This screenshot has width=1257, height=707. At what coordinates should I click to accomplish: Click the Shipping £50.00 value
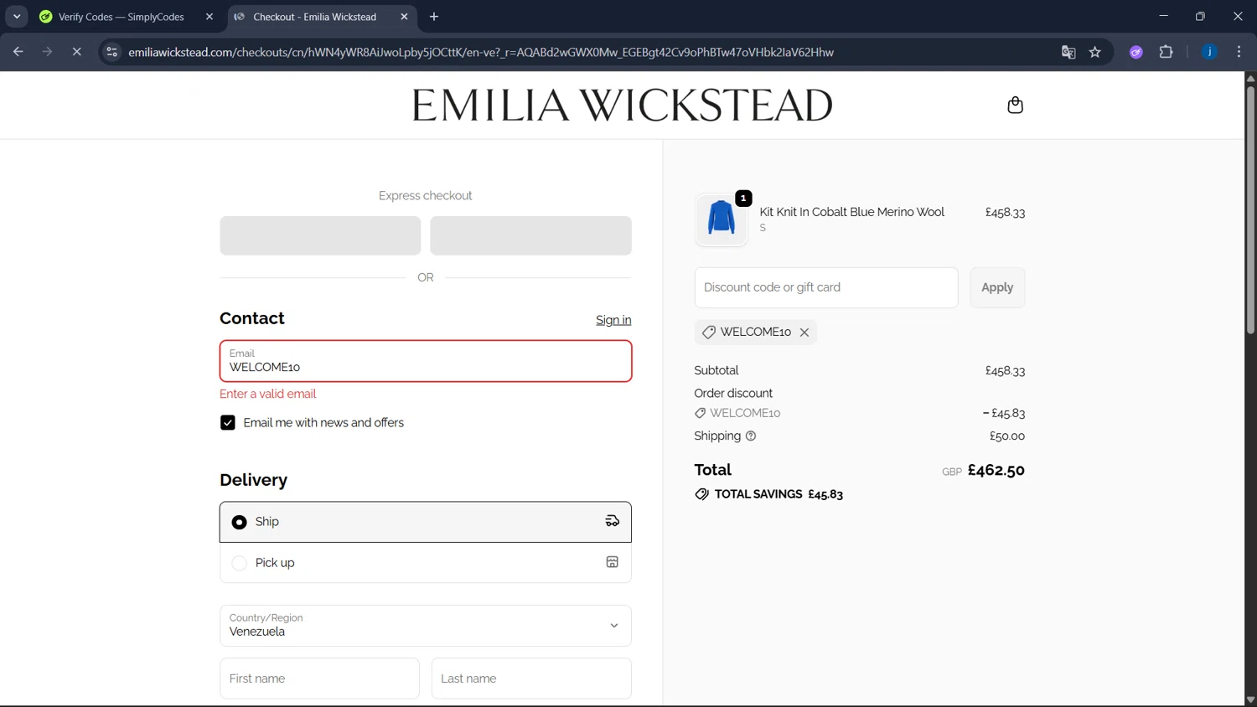(x=1007, y=436)
